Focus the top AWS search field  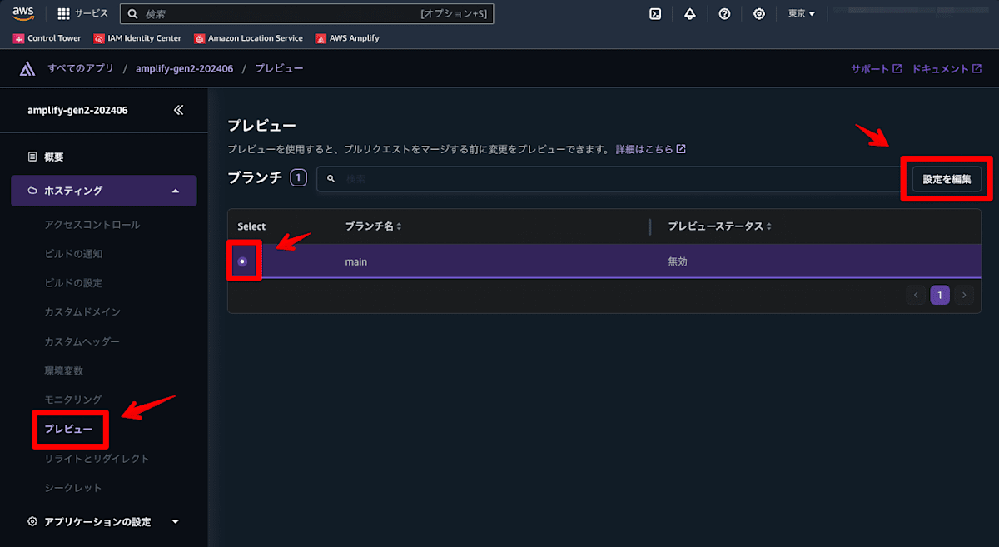(x=307, y=14)
